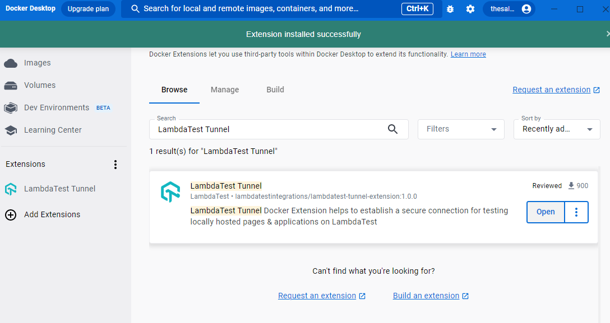Click the Images cloud icon in sidebar
The width and height of the screenshot is (610, 323).
(x=11, y=63)
